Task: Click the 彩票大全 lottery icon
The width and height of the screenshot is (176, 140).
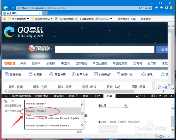Action: [74, 74]
